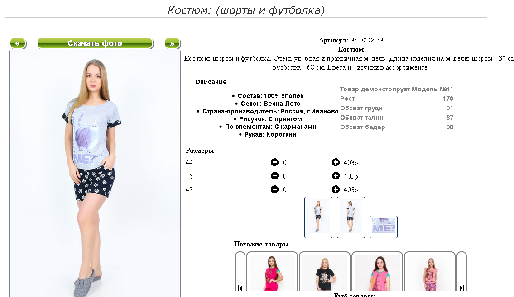Click the quantity value for size 44
The image size is (514, 297).
[285, 163]
